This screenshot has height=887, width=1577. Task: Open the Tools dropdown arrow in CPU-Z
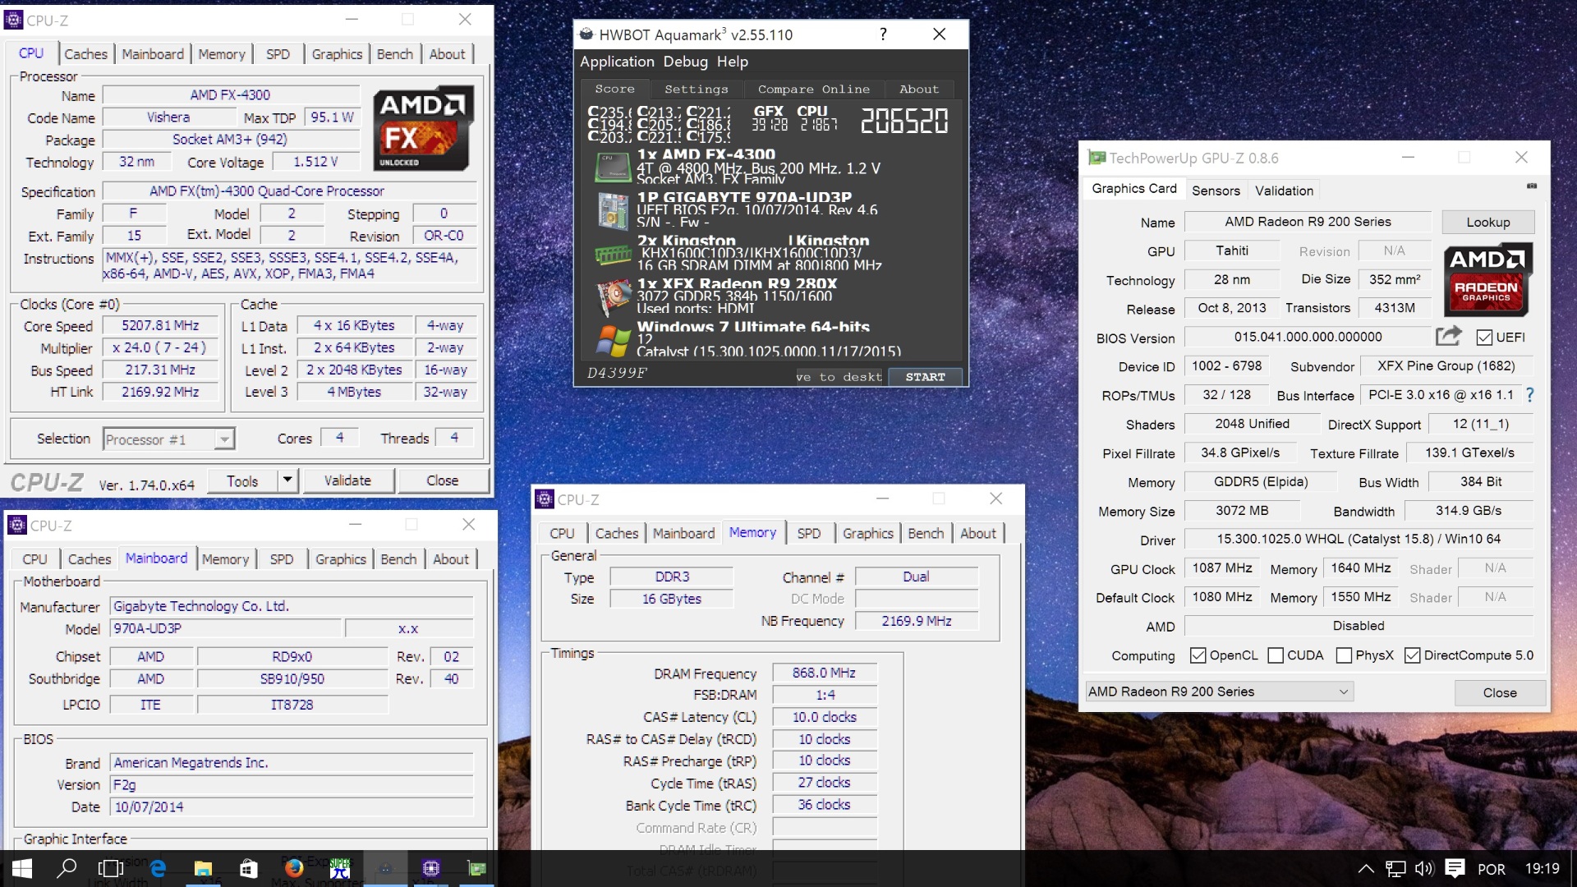[287, 480]
